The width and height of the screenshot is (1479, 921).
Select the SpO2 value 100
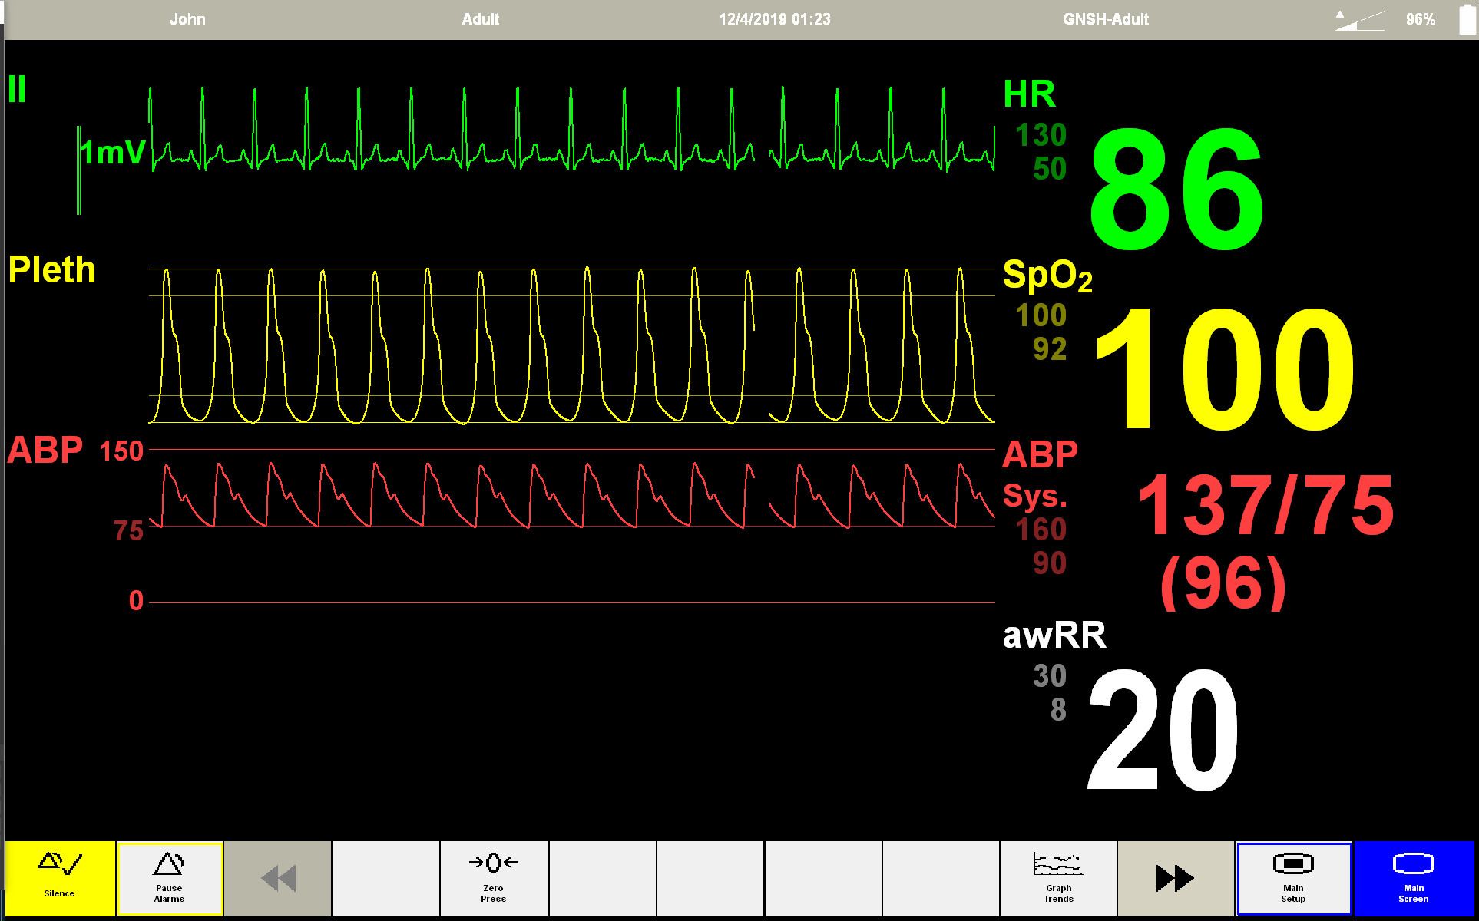pos(1224,368)
